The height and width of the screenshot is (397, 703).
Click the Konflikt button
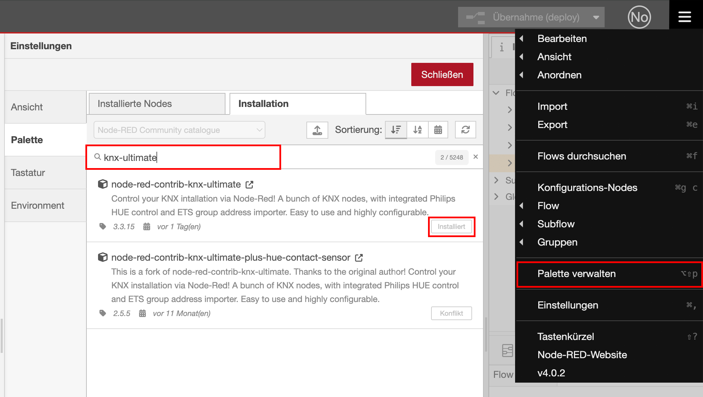coord(451,313)
